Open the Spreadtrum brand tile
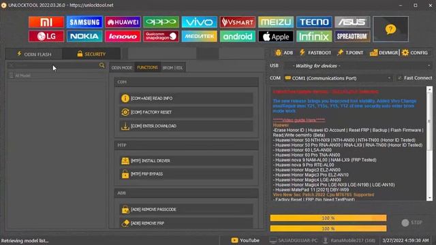The width and height of the screenshot is (436, 245). pyautogui.click(x=352, y=36)
